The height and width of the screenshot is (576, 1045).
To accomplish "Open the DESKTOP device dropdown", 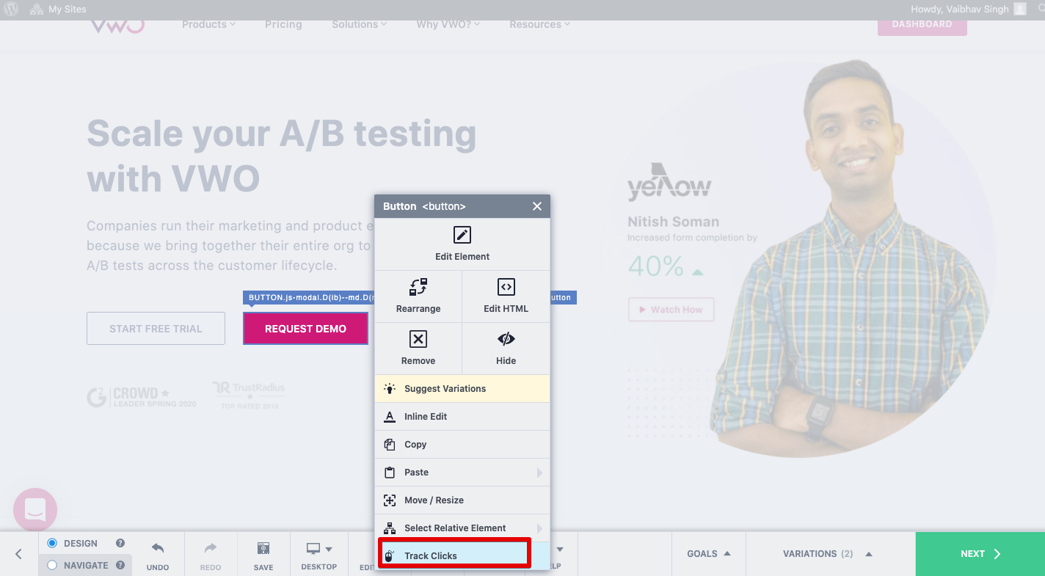I will click(319, 555).
